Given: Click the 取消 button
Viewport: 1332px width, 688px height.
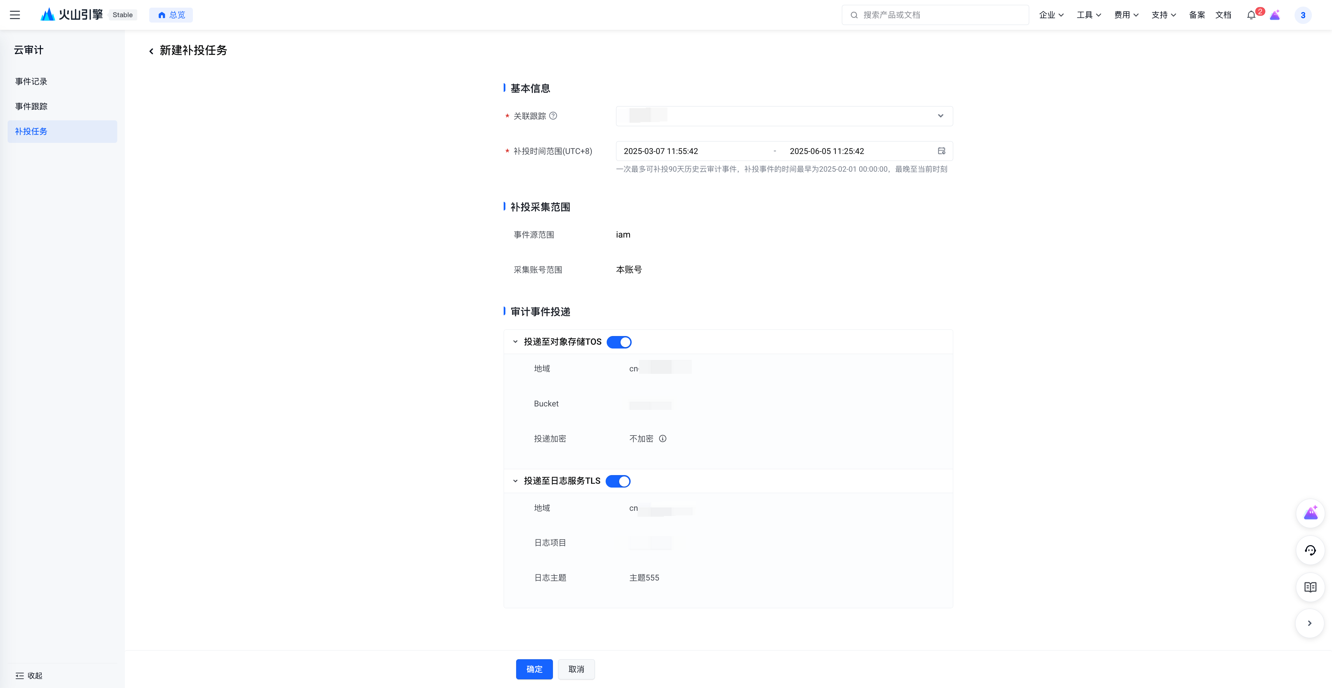Looking at the screenshot, I should point(576,669).
